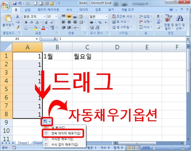Open the 정렬 및 필터 dropdown
Screen dimensions: 191x151
[x=169, y=22]
